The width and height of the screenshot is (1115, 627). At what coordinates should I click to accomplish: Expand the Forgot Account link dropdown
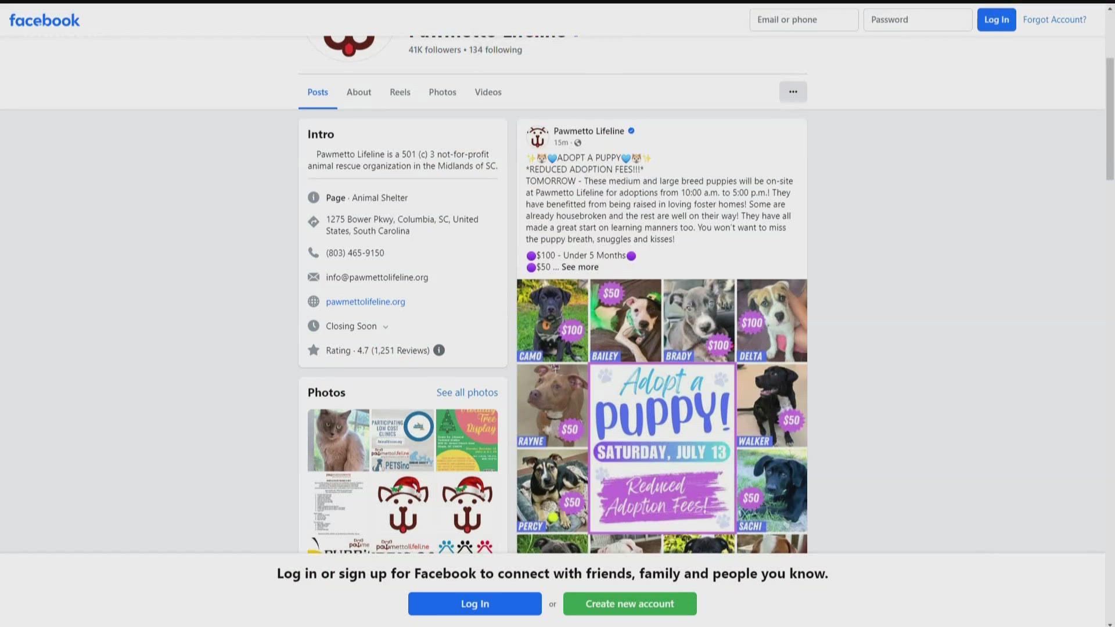click(x=1055, y=19)
